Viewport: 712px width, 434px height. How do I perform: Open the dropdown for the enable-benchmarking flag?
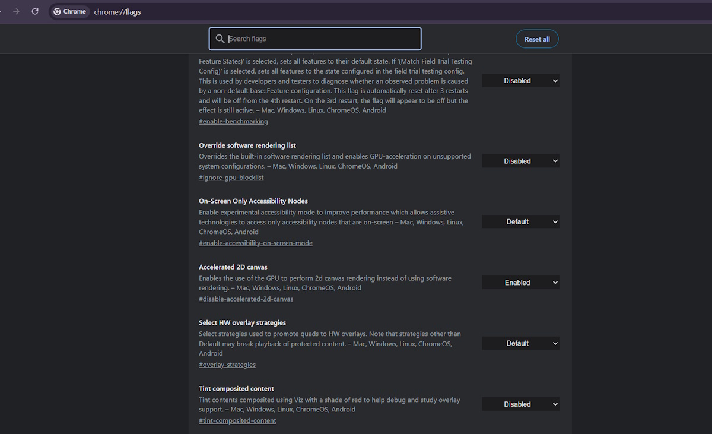pos(520,81)
